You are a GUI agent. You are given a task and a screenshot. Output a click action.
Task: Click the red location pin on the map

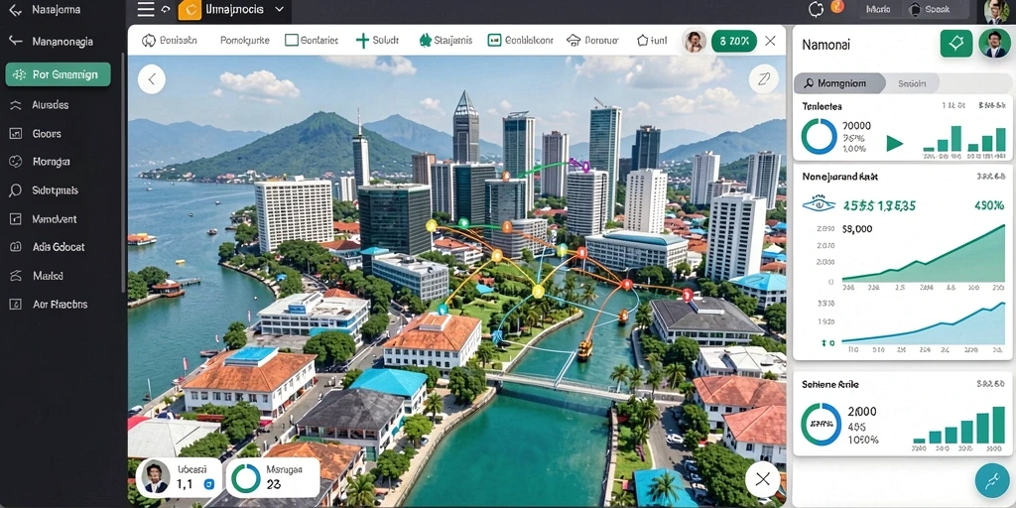688,296
